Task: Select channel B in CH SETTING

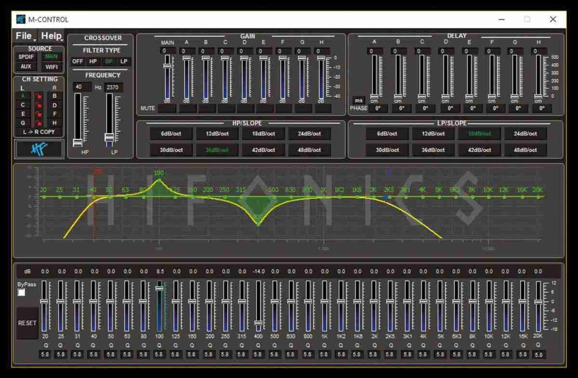Action: tap(55, 96)
